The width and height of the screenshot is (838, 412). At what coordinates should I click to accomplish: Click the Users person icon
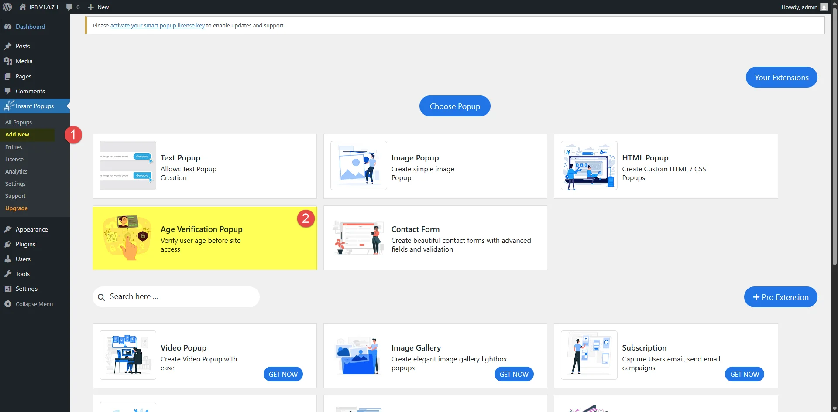8,259
